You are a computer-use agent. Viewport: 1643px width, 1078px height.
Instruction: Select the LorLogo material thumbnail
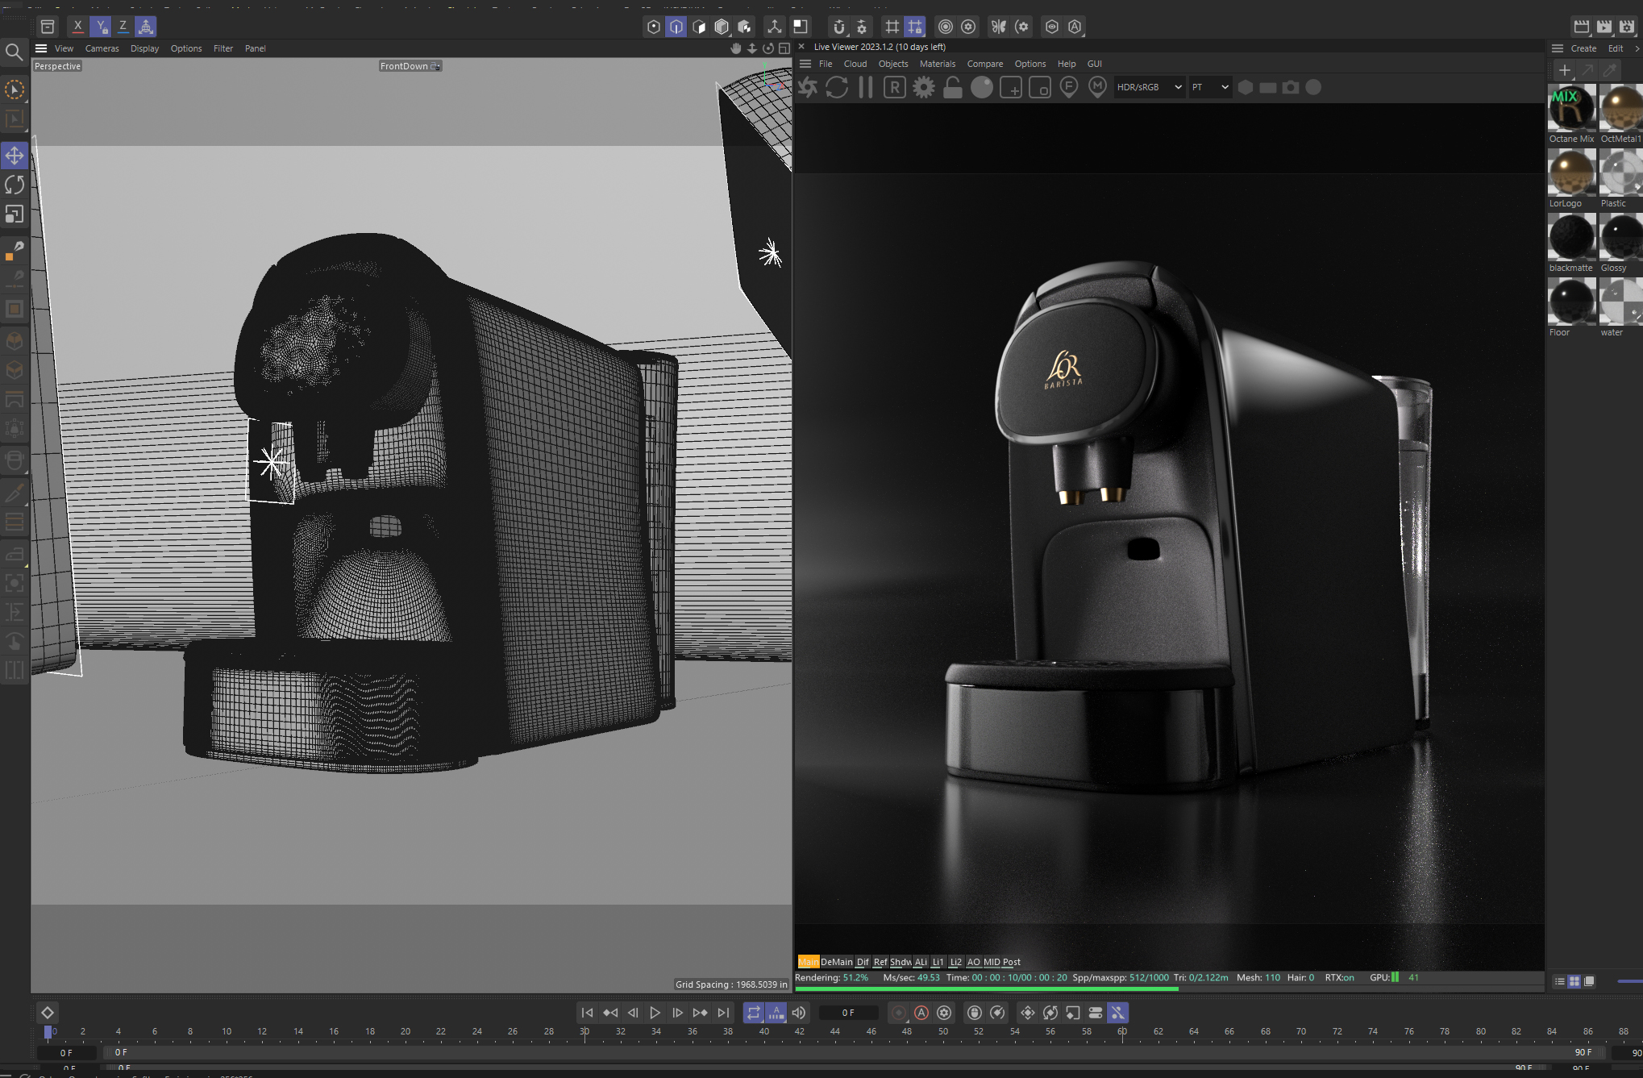[x=1571, y=172]
